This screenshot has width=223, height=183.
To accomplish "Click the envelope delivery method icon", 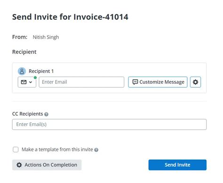I will pos(24,82).
